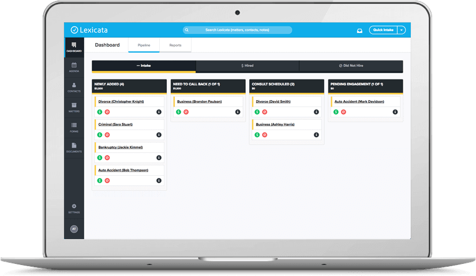Open the Forms sidebar icon

coord(74,127)
